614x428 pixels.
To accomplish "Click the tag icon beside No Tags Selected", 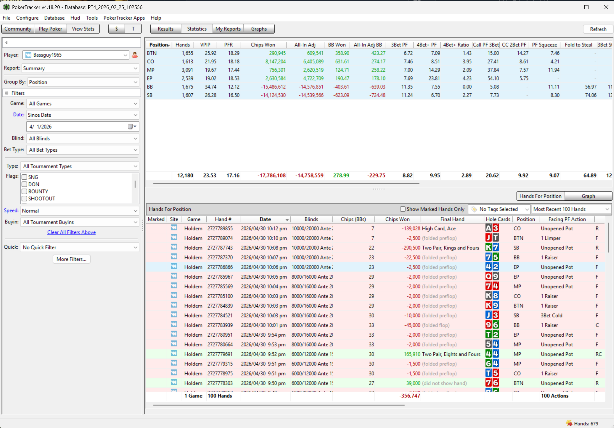I will pyautogui.click(x=474, y=209).
